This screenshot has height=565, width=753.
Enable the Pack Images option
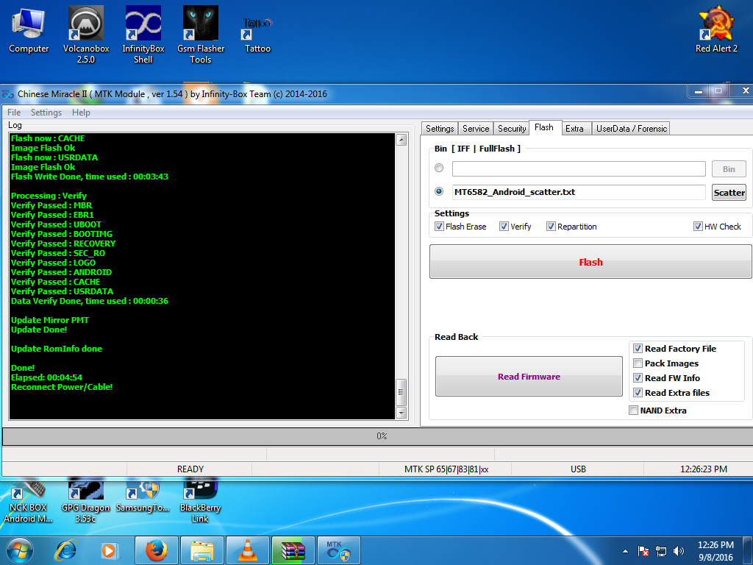point(638,363)
